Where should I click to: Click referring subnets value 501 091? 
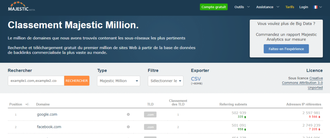pyautogui.click(x=239, y=125)
